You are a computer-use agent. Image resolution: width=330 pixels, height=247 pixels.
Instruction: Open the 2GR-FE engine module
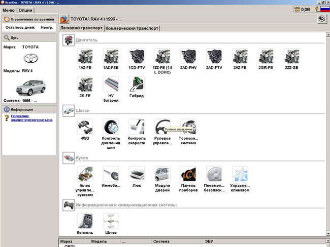click(266, 56)
